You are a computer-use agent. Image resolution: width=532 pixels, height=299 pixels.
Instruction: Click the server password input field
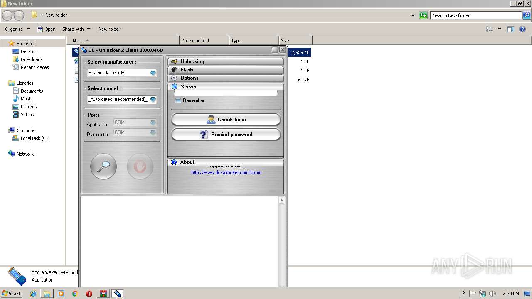tap(226, 93)
